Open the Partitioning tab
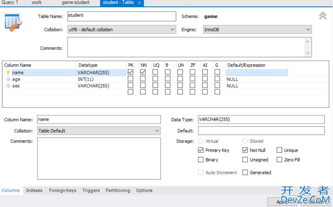 (118, 190)
